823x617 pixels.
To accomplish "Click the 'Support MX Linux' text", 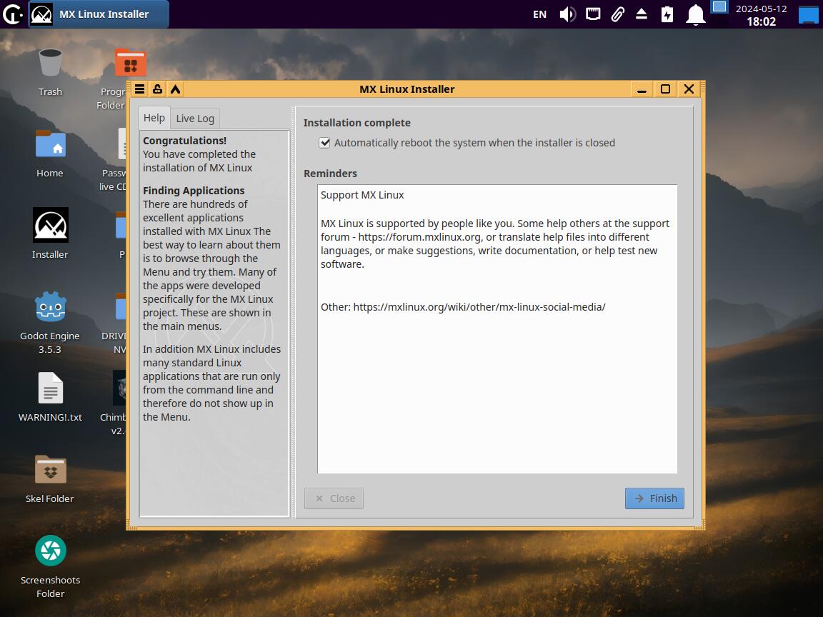I will (x=362, y=195).
